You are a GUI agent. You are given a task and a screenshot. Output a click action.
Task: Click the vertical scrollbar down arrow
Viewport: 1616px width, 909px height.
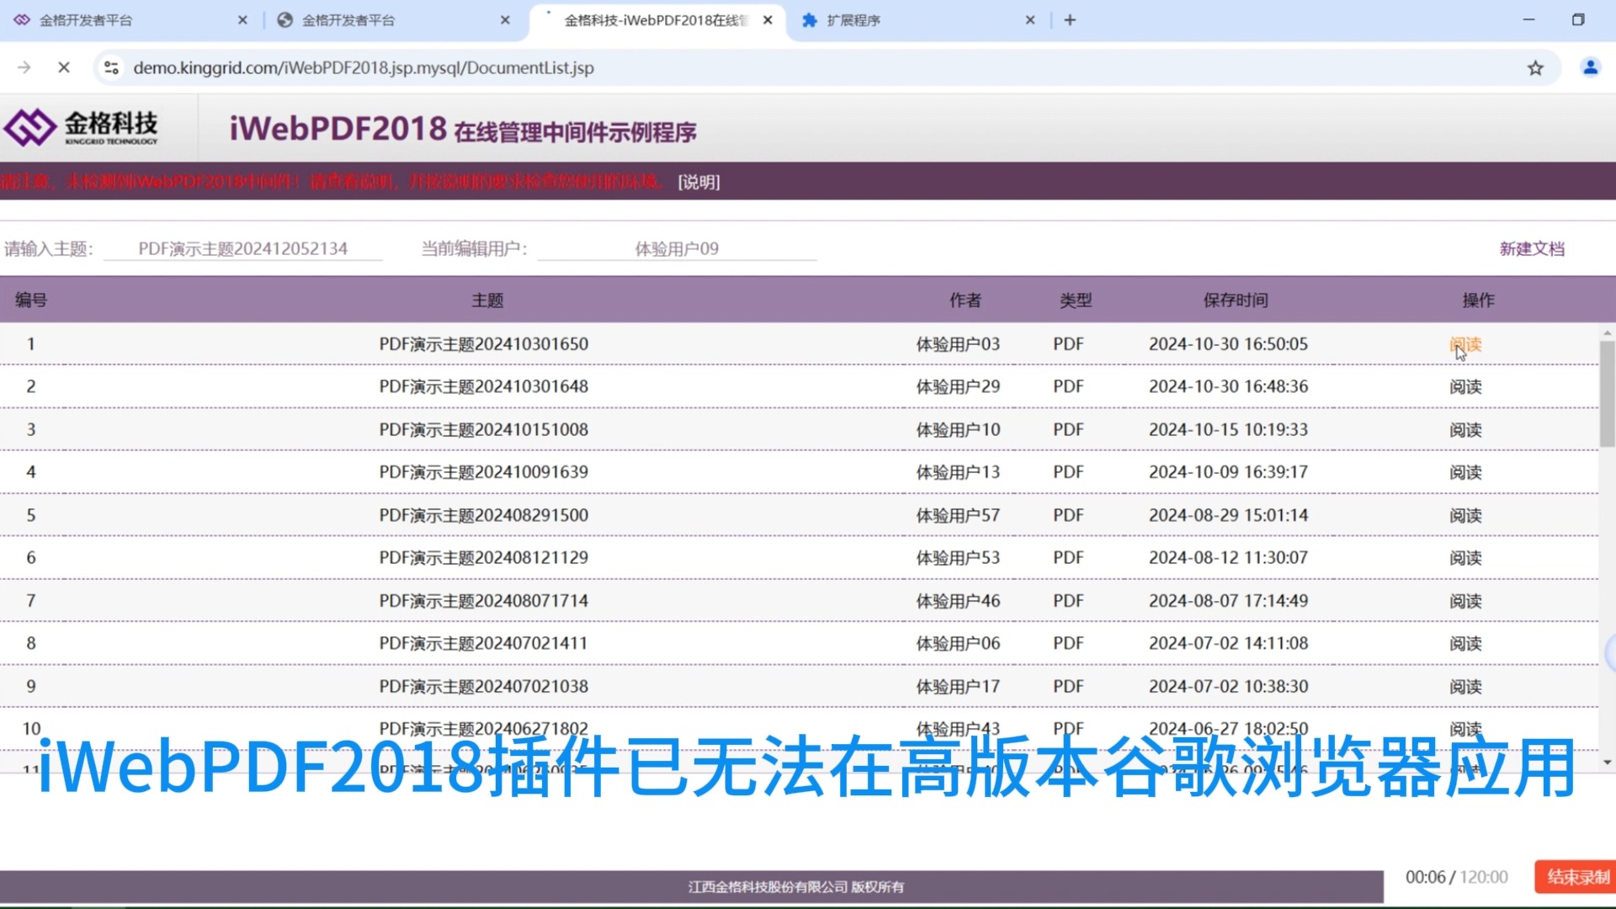[x=1606, y=762]
